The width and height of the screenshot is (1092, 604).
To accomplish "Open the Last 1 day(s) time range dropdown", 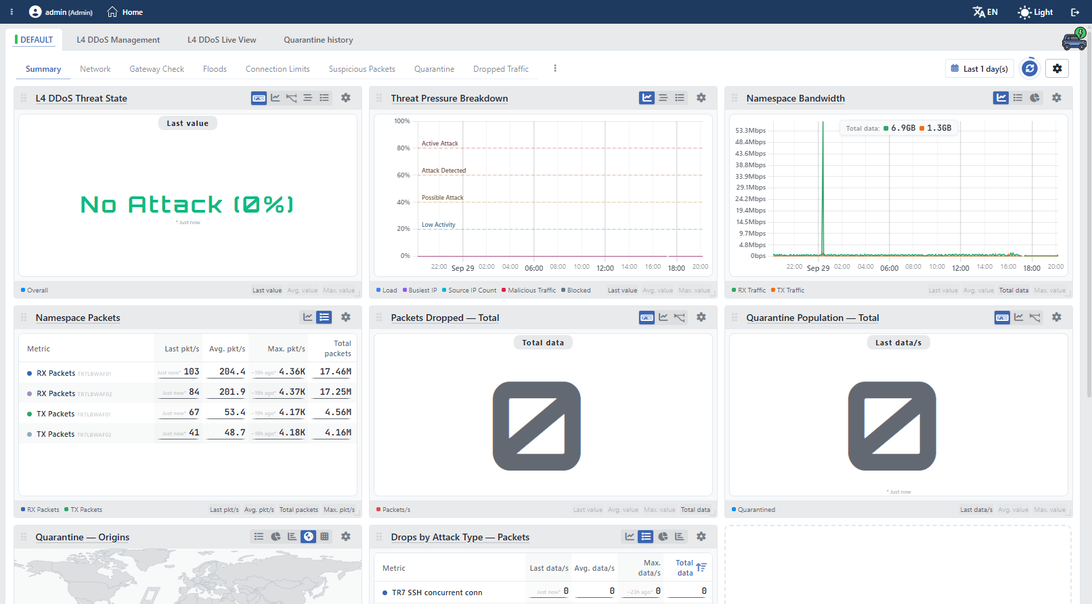I will coord(980,68).
